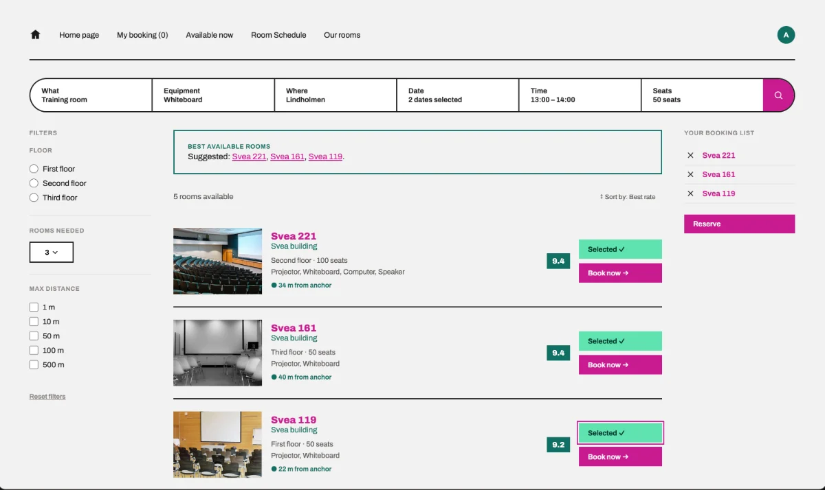Viewport: 825px width, 490px height.
Task: Open My booking (0) page
Action: pyautogui.click(x=142, y=35)
